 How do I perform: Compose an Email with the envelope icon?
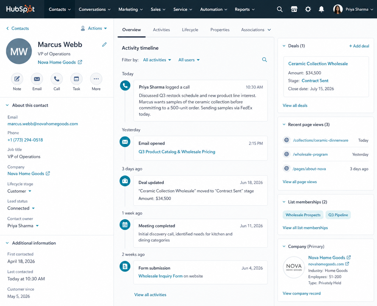[x=37, y=79]
